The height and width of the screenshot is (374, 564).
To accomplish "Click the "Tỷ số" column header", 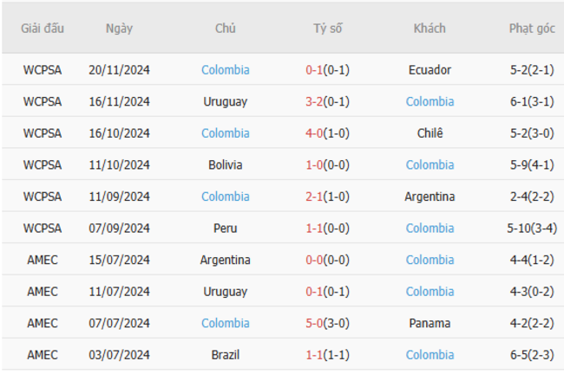I will (327, 29).
